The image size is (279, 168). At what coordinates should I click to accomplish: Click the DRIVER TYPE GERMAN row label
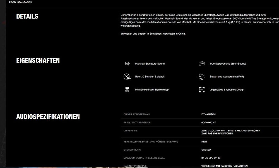tap(136, 115)
